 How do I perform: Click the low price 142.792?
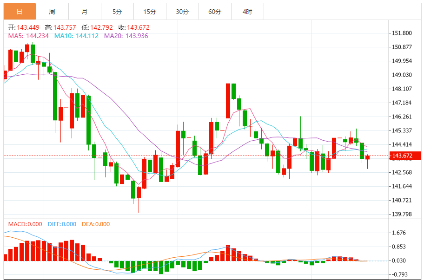(101, 27)
